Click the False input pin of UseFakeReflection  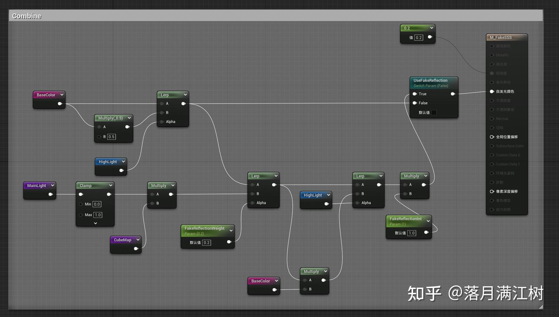[x=415, y=103]
